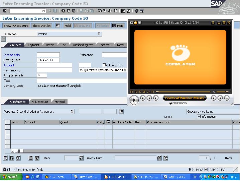Switch to the Details tab
The height and width of the screenshot is (181, 240).
tap(50, 45)
